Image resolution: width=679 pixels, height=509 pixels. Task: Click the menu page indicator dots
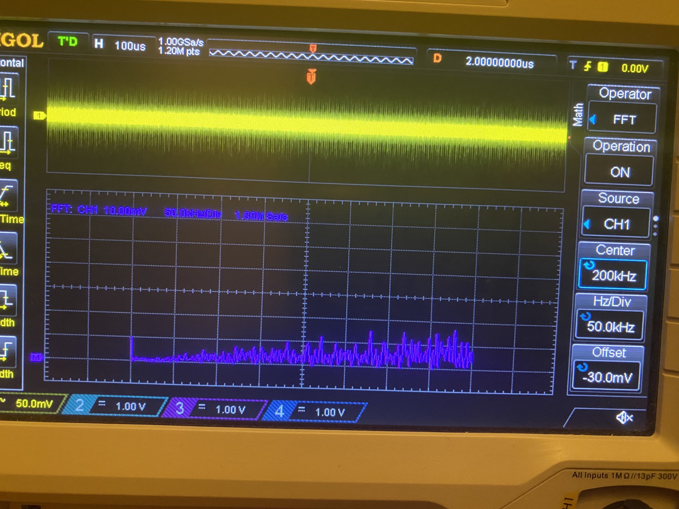click(655, 226)
